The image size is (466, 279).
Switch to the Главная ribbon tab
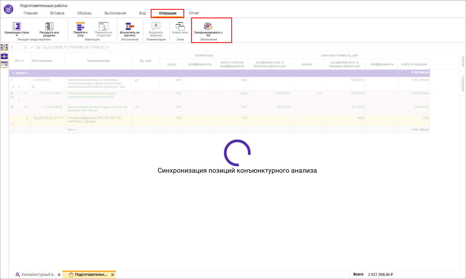[x=30, y=13]
